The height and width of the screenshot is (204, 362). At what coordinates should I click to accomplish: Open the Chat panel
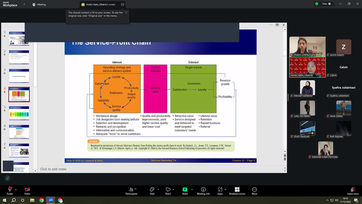[152, 191]
